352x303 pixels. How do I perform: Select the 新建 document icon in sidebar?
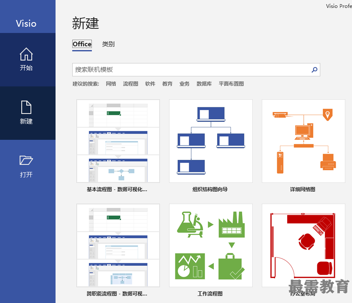26,107
